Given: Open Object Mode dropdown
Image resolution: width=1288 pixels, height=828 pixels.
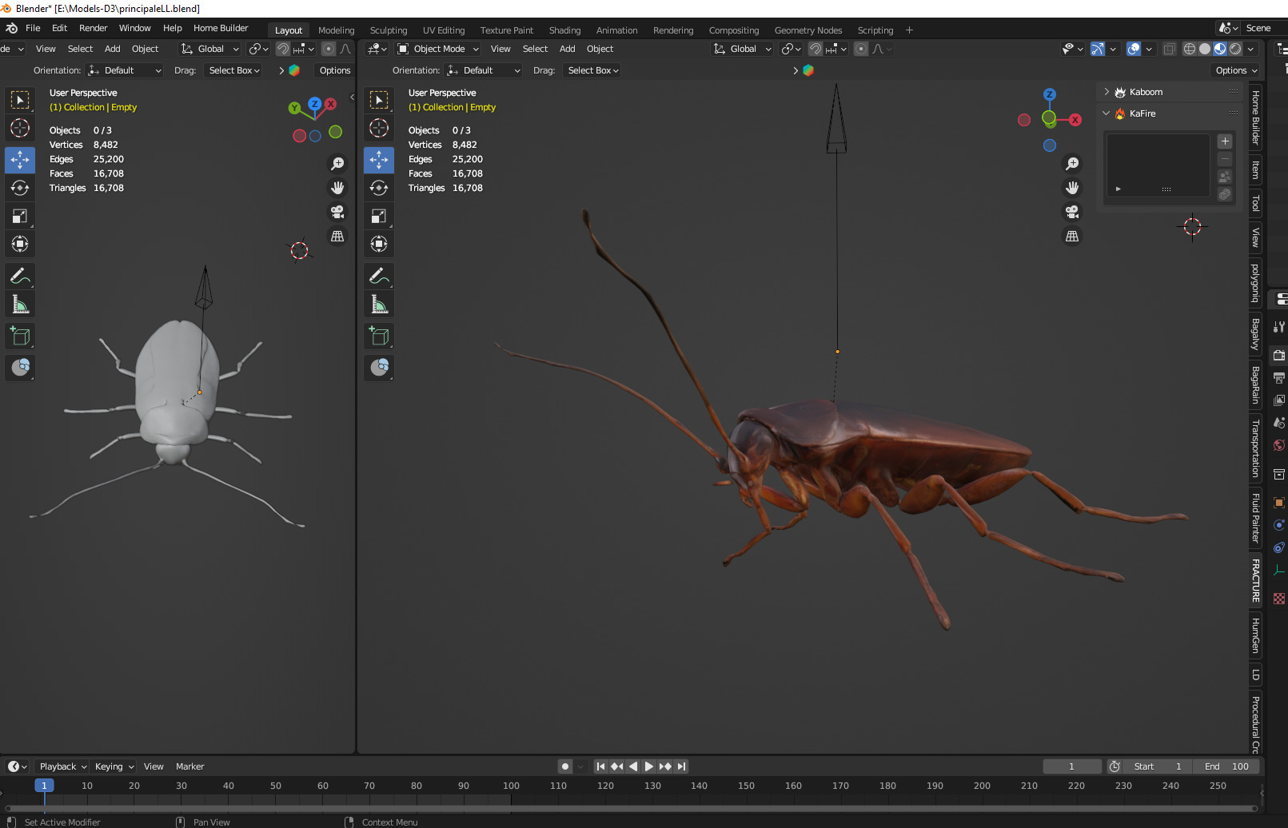Looking at the screenshot, I should pos(438,49).
